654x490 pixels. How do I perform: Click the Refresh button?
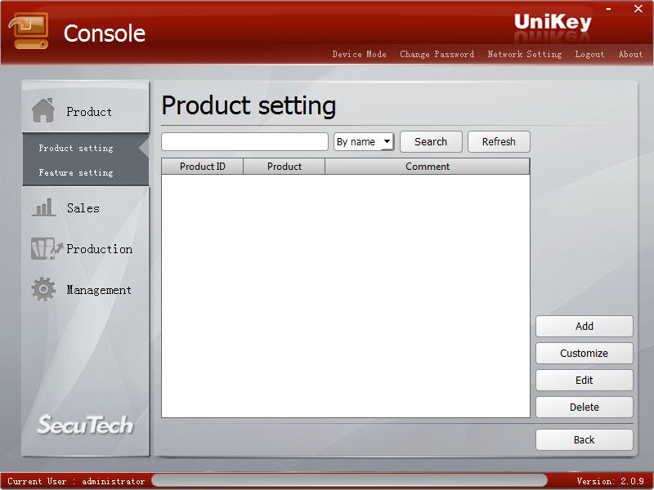499,141
